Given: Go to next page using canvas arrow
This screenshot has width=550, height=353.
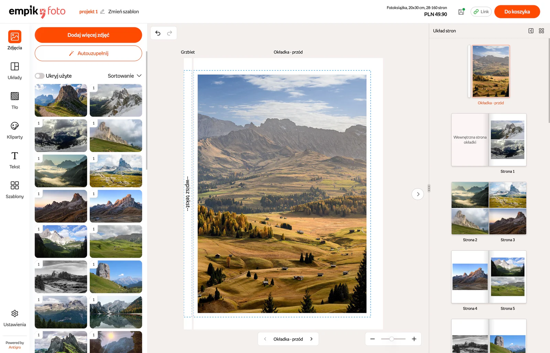Looking at the screenshot, I should coord(418,194).
